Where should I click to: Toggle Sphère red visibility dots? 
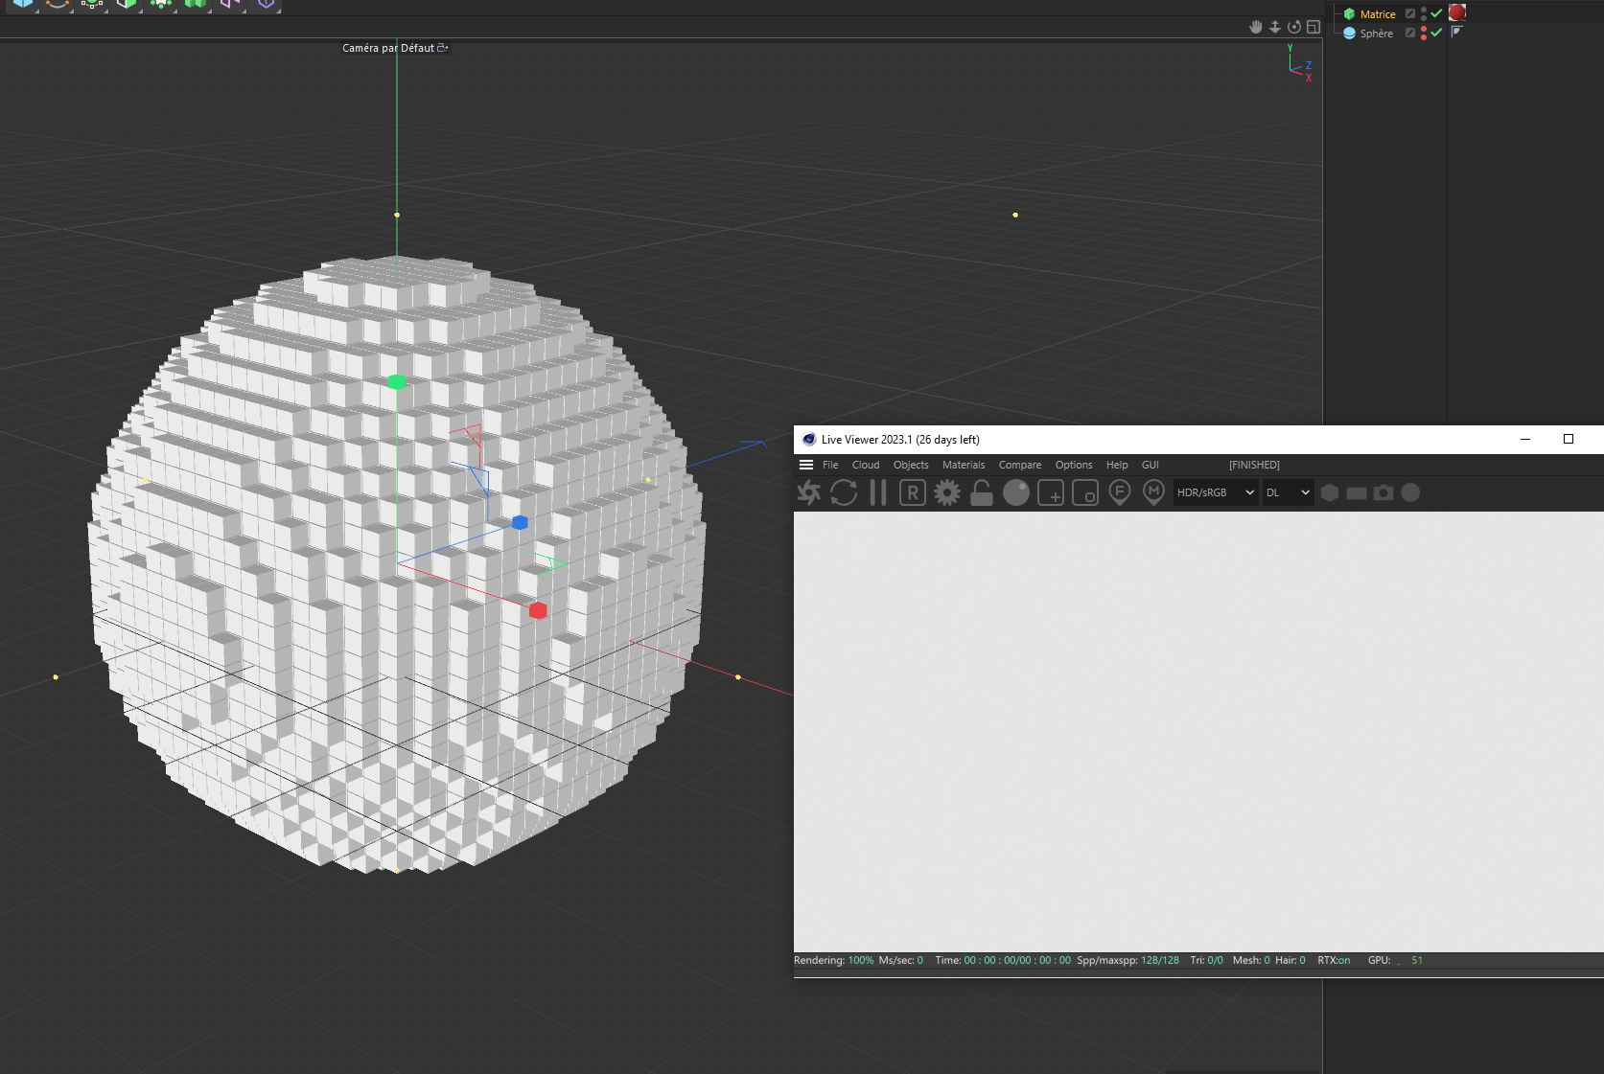coord(1424,33)
